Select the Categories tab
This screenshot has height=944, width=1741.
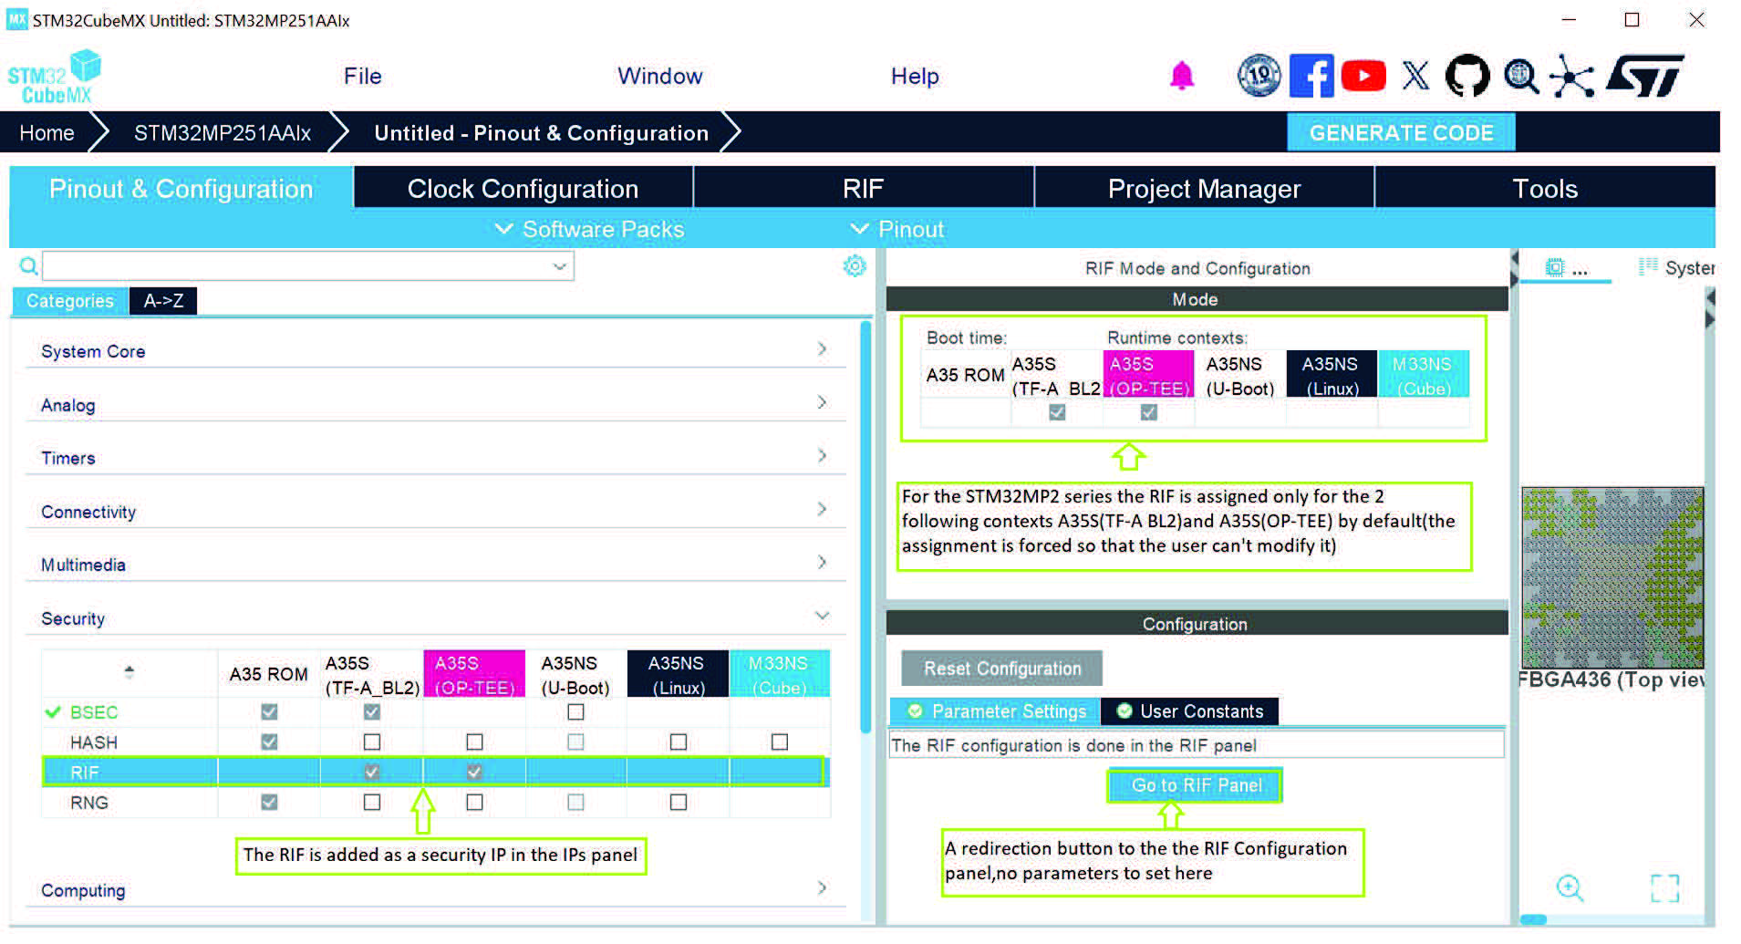point(70,301)
